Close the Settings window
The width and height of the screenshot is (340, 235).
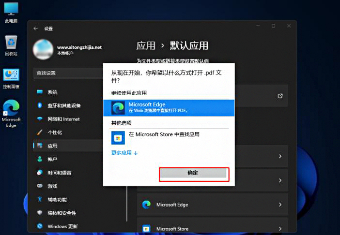click(x=289, y=26)
